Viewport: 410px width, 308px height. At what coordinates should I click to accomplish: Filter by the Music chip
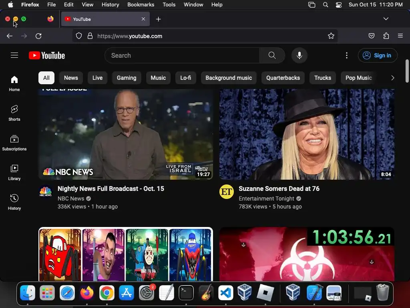pyautogui.click(x=158, y=78)
